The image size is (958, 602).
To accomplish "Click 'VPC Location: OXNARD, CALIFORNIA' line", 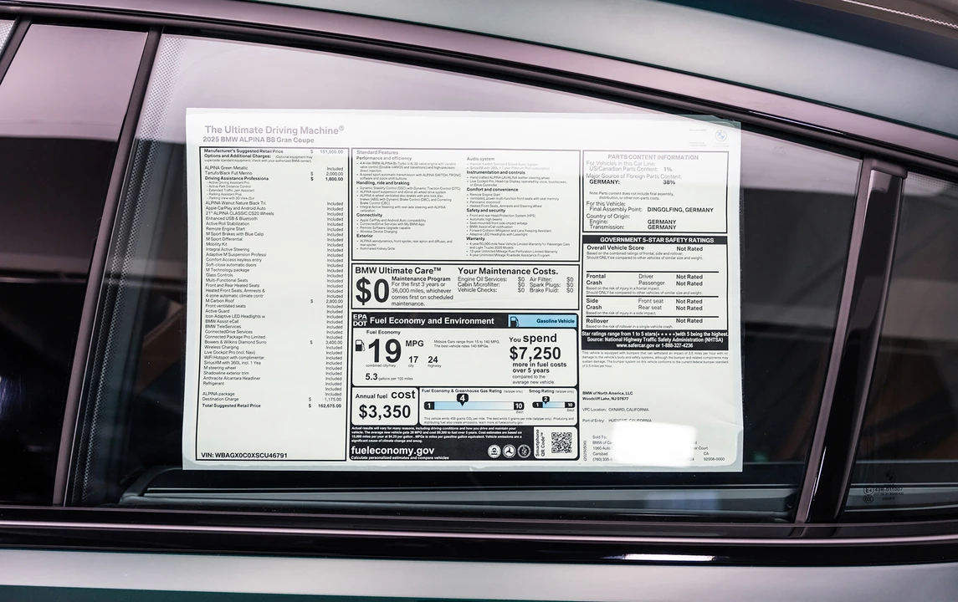I will 615,410.
